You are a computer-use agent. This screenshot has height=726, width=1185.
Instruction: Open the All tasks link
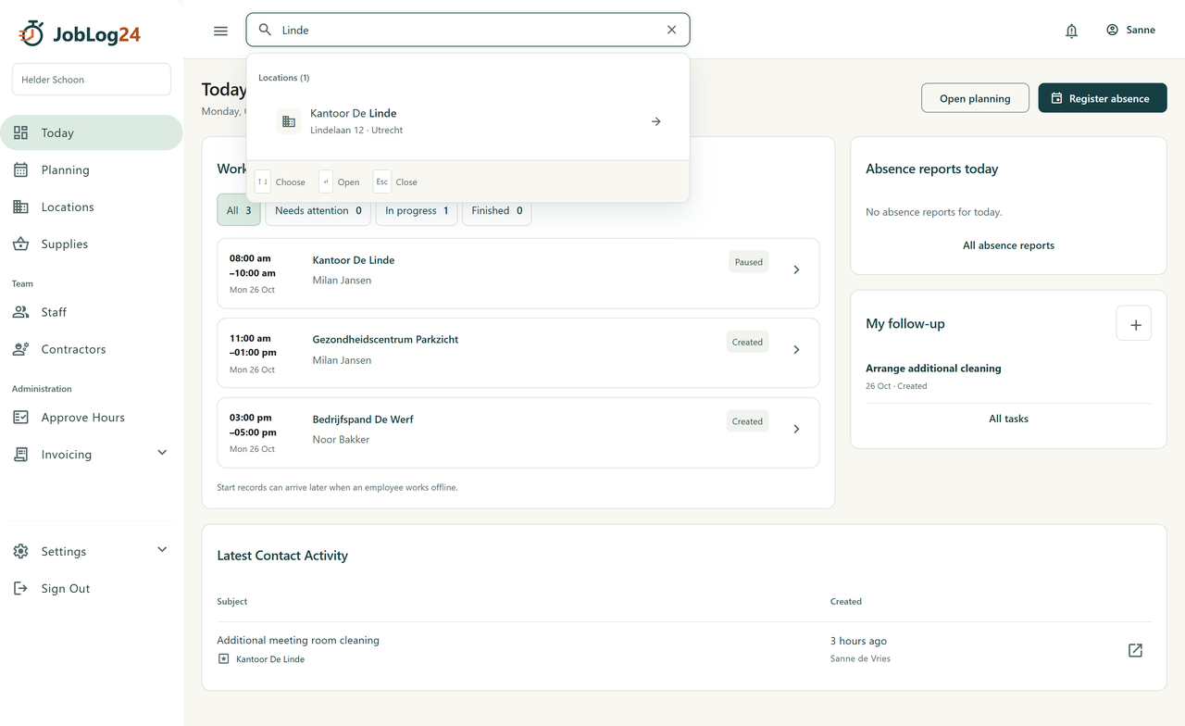click(x=1008, y=419)
